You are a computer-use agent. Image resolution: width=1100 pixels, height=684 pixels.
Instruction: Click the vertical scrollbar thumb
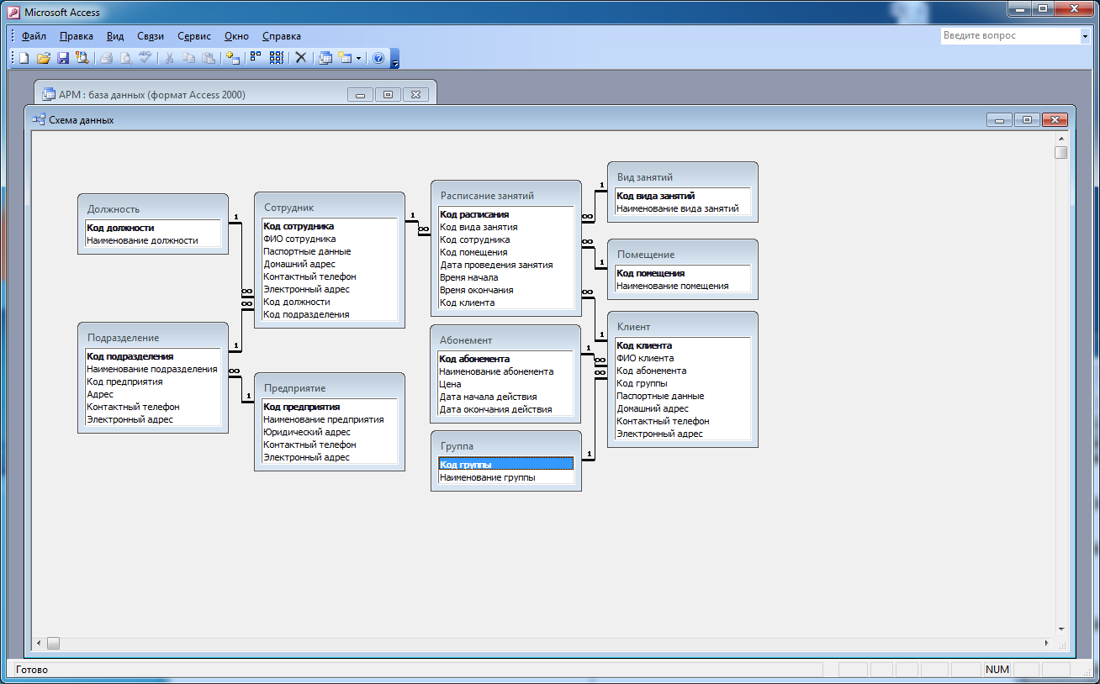1061,152
